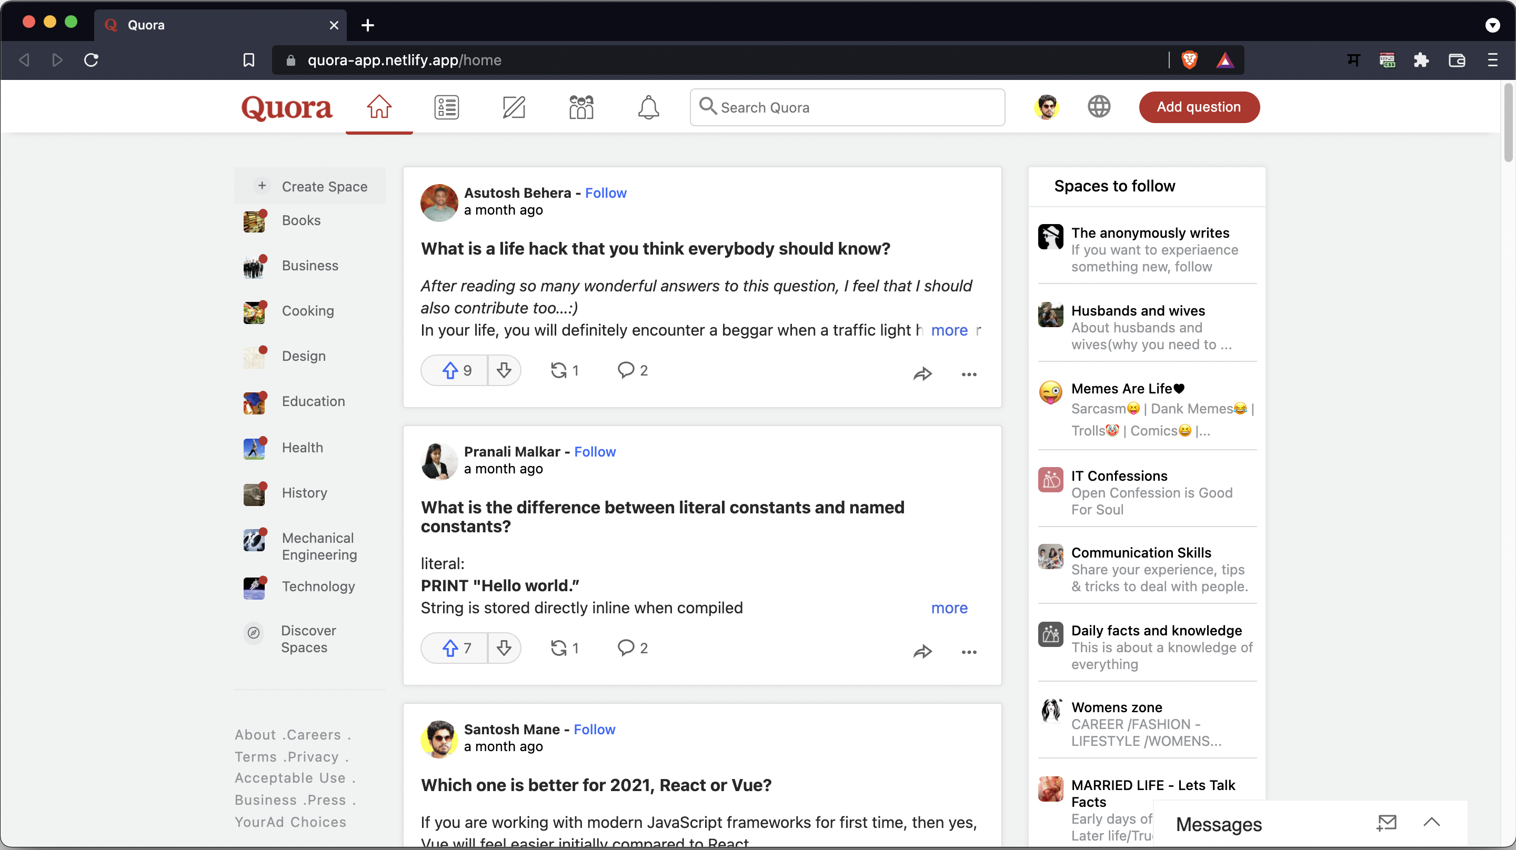Open the language globe icon
The image size is (1516, 850).
[x=1099, y=107]
